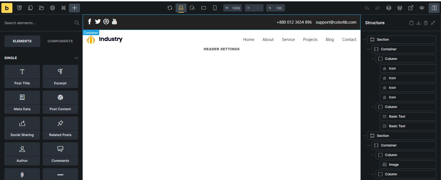The image size is (441, 180).
Task: Collapse the SINGLE elements category
Action: coord(76,58)
